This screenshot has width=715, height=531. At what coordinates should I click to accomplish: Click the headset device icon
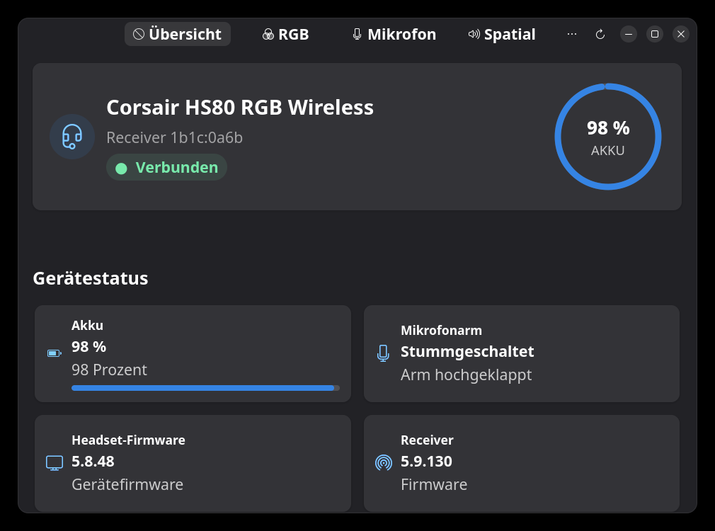[x=72, y=137]
